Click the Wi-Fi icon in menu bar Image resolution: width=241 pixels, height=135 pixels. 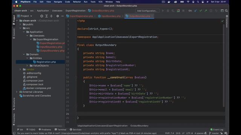[x=188, y=2]
